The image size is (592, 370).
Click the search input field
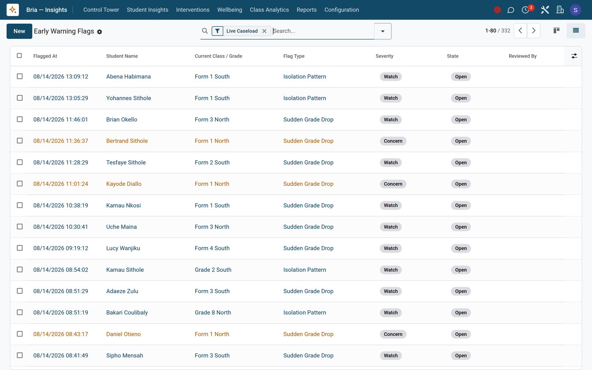(323, 31)
